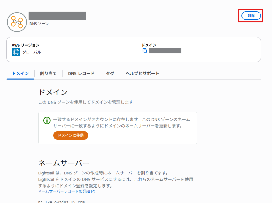The width and height of the screenshot is (272, 203).
Task: Click the DNS zone network icon
Action: [17, 22]
